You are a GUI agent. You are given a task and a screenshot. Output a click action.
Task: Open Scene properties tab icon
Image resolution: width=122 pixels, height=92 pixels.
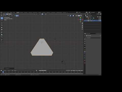pyautogui.click(x=85, y=43)
